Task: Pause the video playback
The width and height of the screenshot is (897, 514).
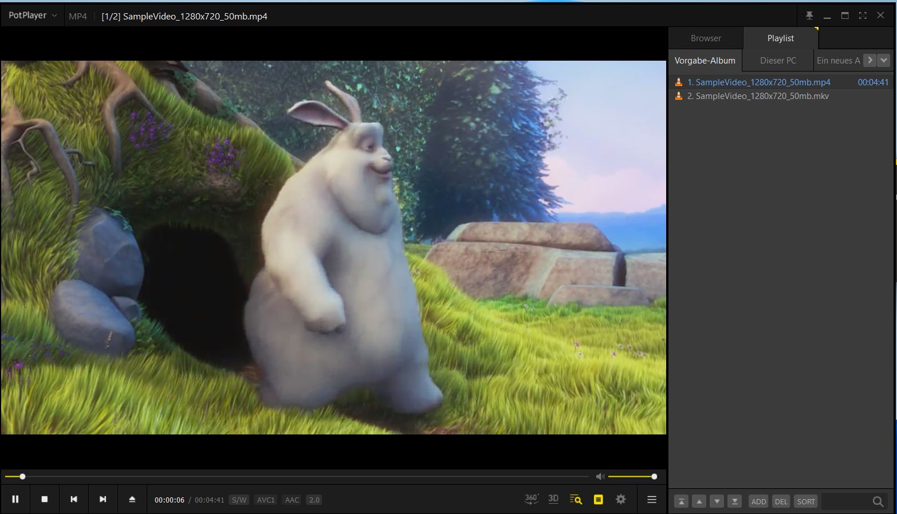Action: (15, 499)
